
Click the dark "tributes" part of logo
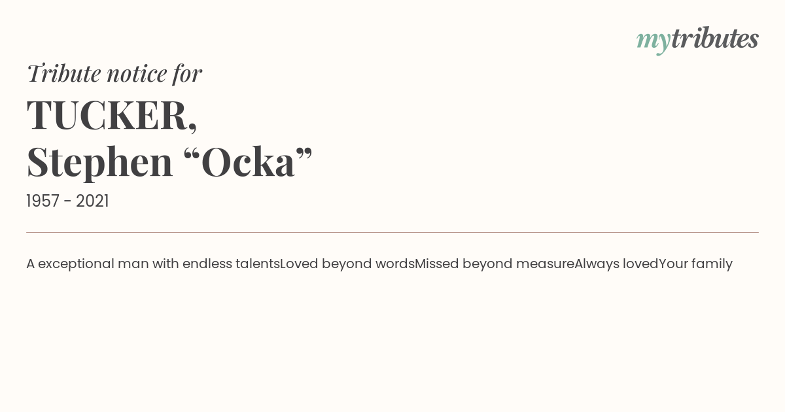(x=715, y=38)
